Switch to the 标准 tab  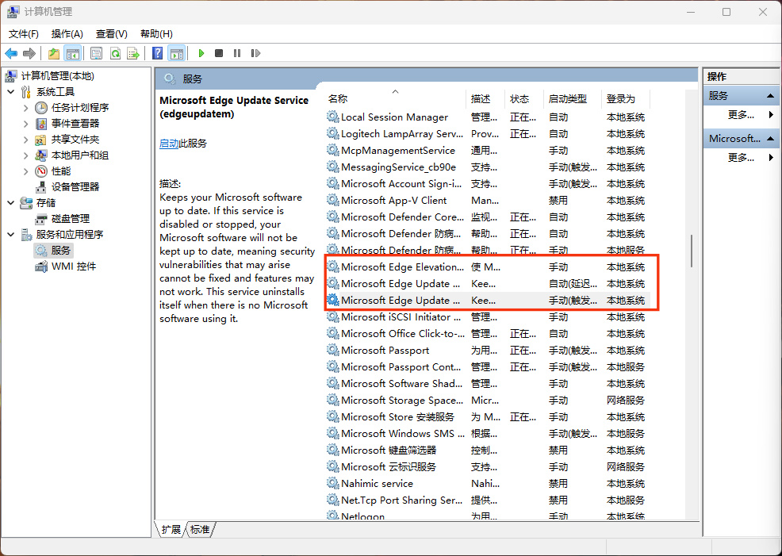(x=200, y=530)
